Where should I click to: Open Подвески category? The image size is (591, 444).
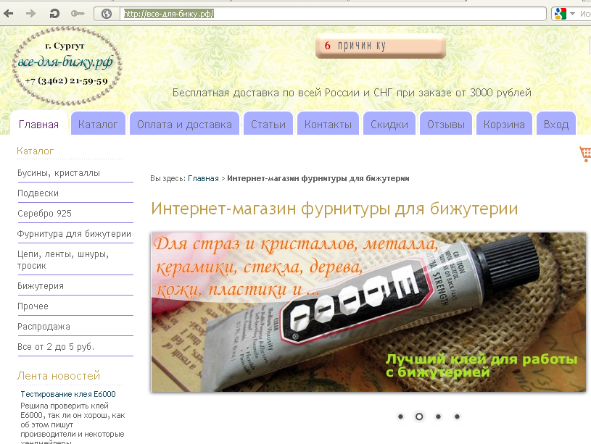[x=38, y=193]
